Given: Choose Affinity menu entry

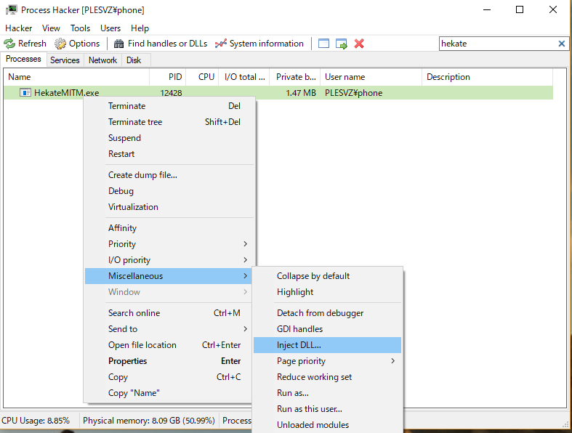Looking at the screenshot, I should coord(169,228).
